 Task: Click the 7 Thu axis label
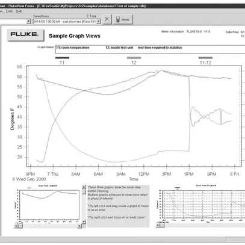tap(53, 174)
